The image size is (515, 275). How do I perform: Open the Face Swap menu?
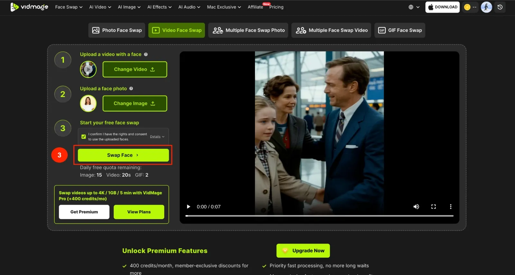69,7
